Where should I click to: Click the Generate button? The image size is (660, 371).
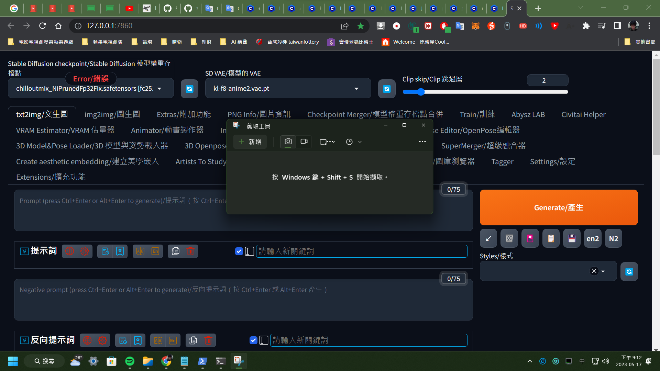point(558,207)
